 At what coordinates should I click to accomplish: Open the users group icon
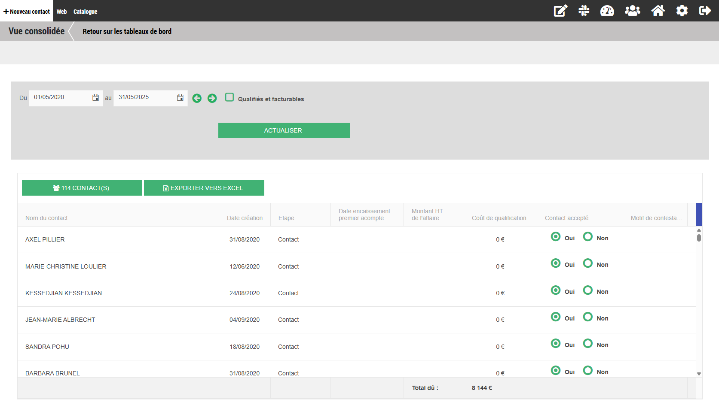(x=632, y=11)
